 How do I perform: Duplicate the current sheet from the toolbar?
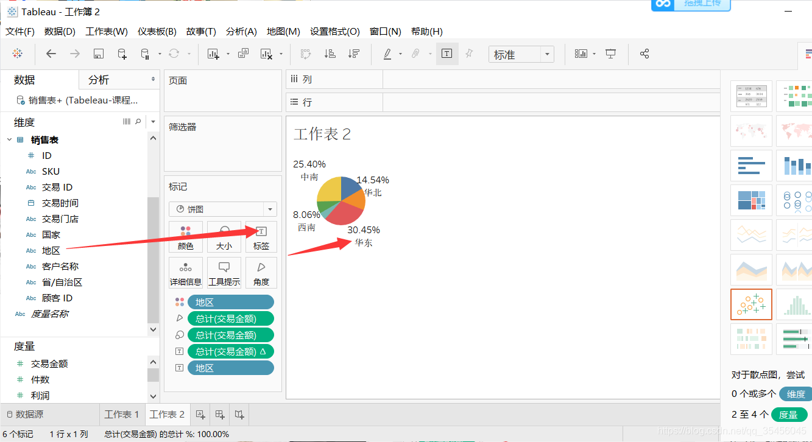(243, 54)
